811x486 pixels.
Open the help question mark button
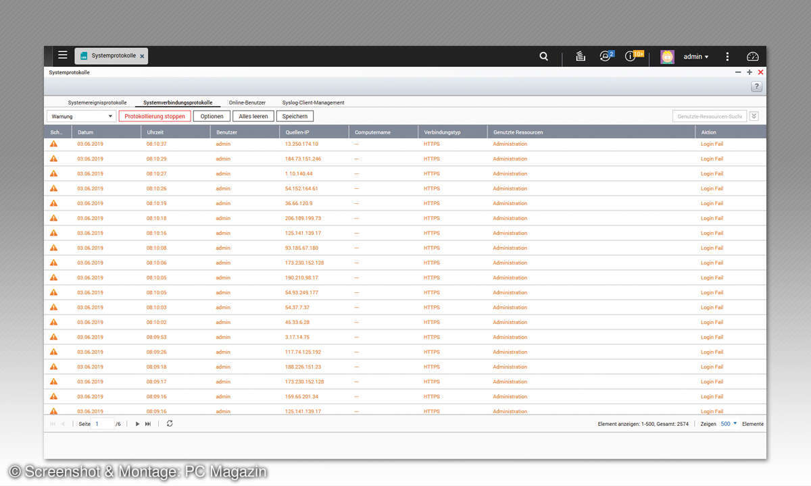coord(756,86)
